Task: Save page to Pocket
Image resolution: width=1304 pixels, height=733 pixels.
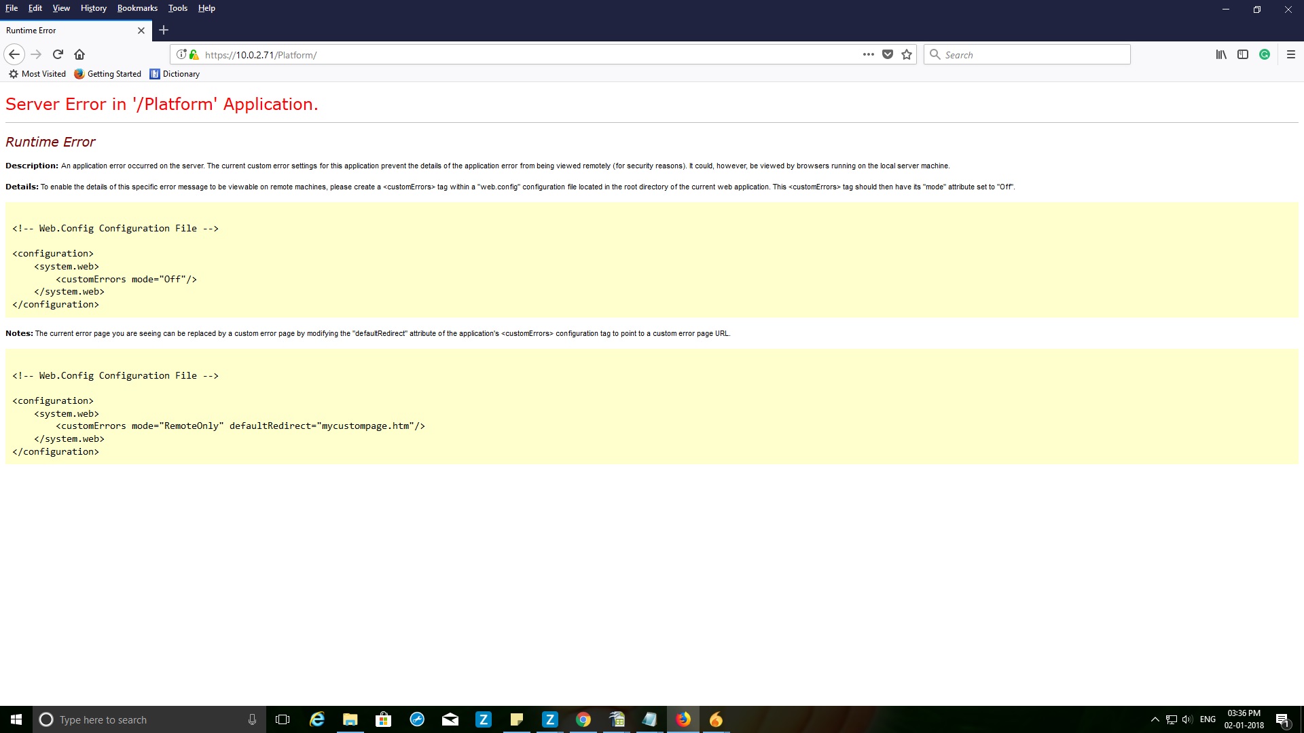Action: 888,54
